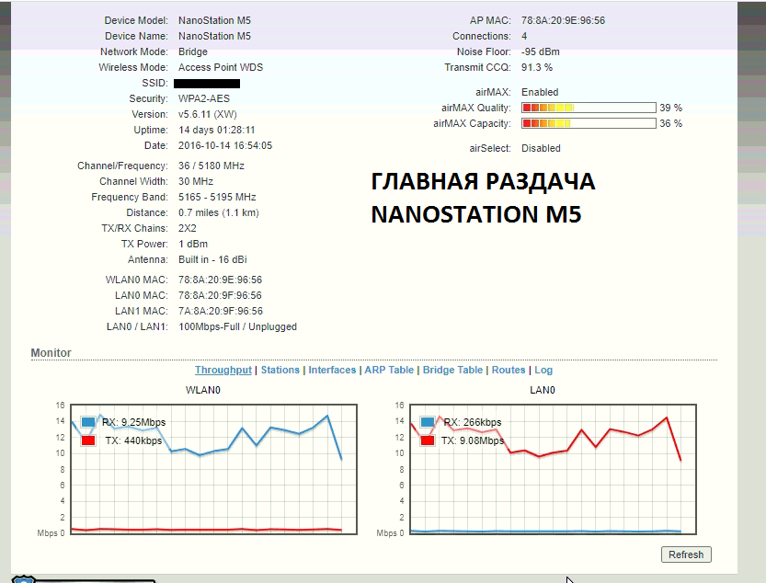Image resolution: width=766 pixels, height=583 pixels.
Task: Select the AP MAC value 78:8A:20:9E:96:56
Action: 563,20
